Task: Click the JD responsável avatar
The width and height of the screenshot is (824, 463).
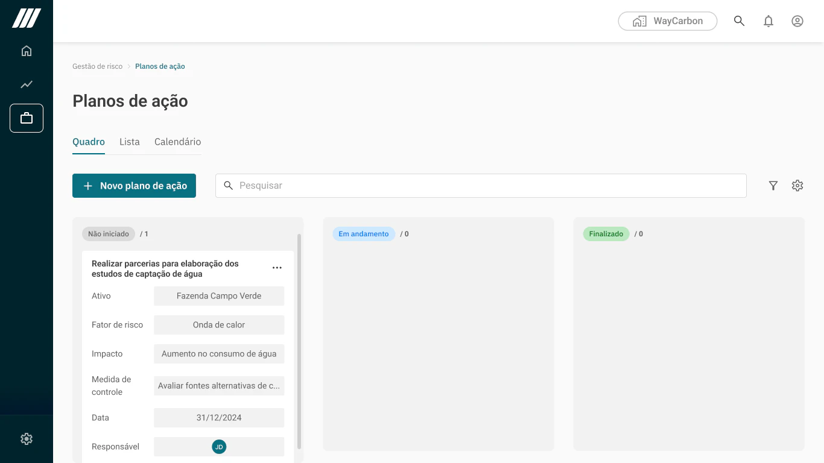Action: (x=218, y=447)
